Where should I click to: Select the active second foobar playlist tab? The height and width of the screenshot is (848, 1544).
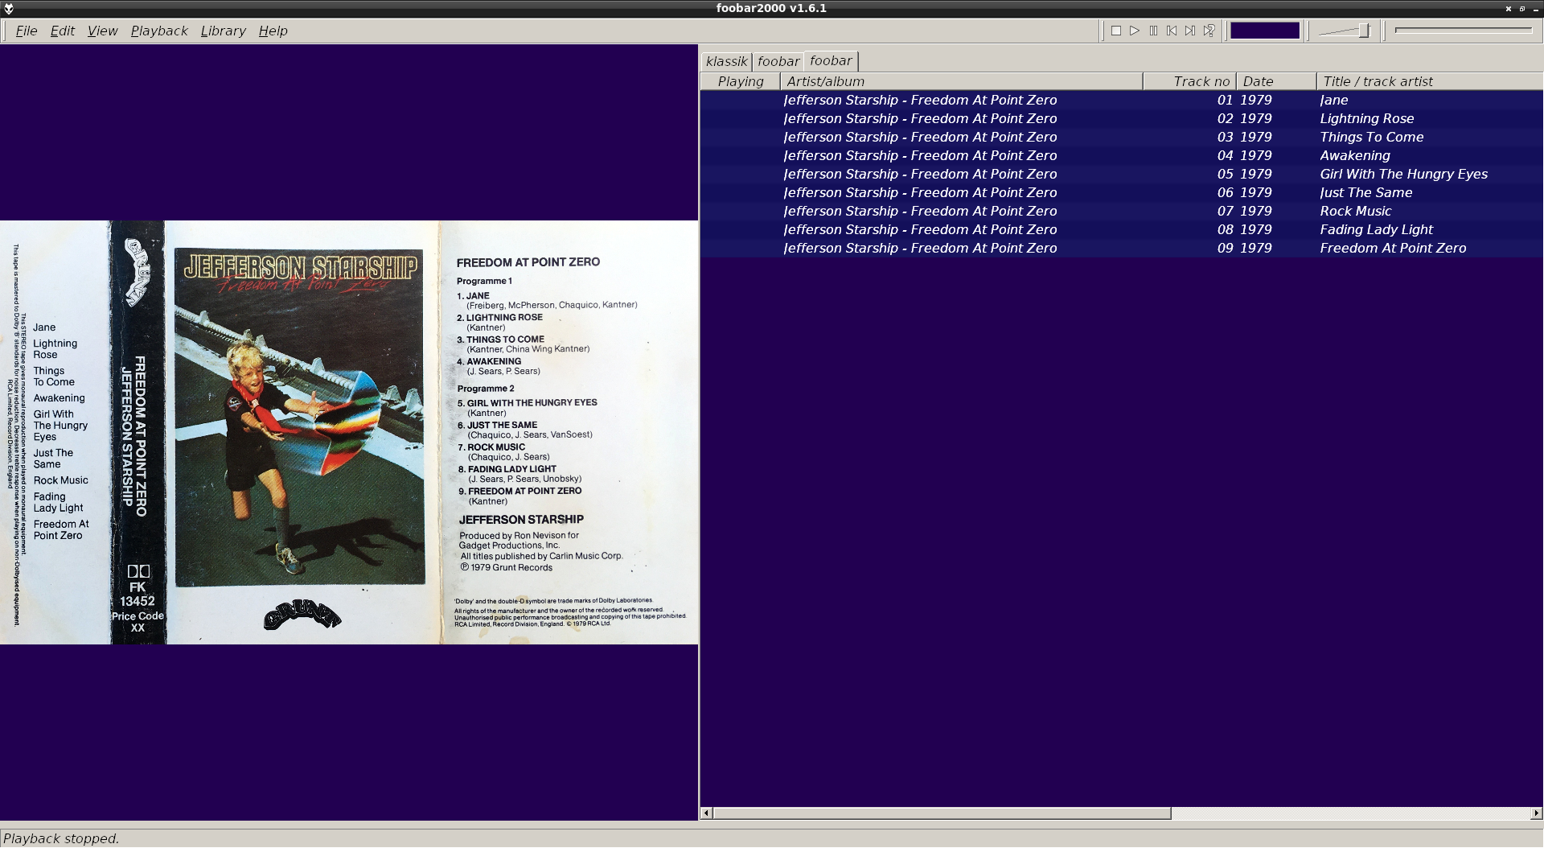pyautogui.click(x=831, y=60)
